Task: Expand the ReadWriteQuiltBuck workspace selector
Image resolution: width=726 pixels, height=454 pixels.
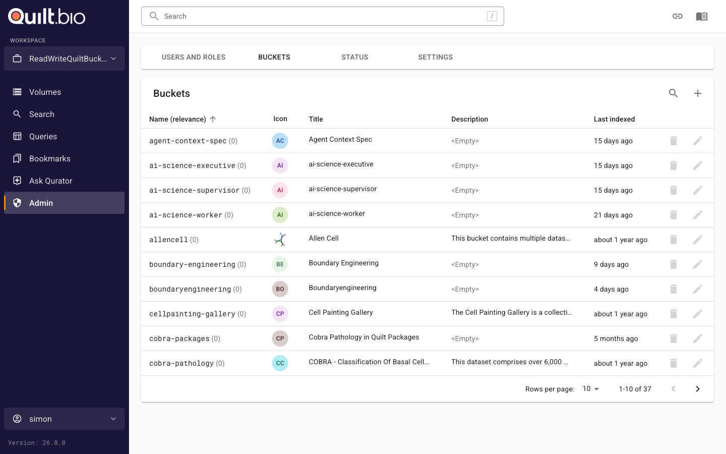Action: coord(65,59)
